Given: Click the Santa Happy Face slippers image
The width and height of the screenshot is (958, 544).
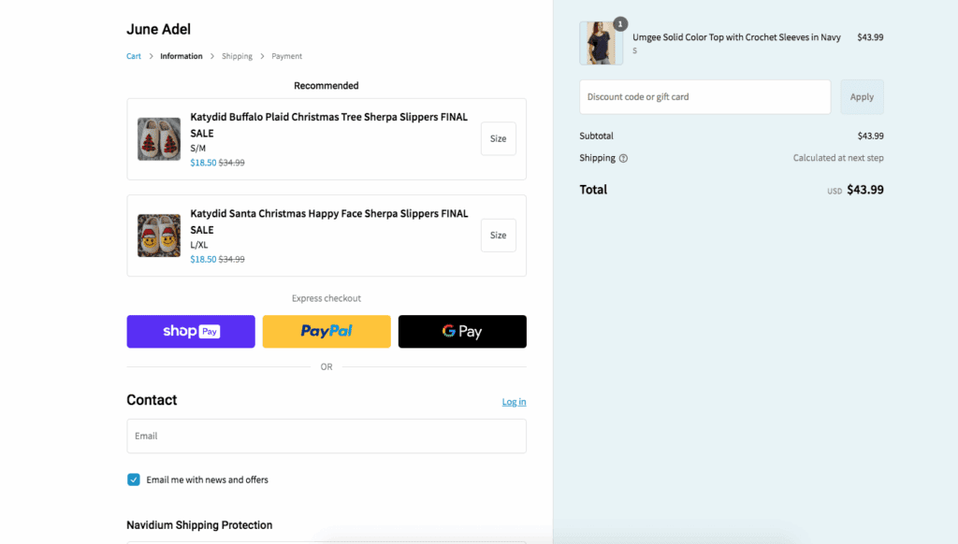Looking at the screenshot, I should tap(159, 236).
